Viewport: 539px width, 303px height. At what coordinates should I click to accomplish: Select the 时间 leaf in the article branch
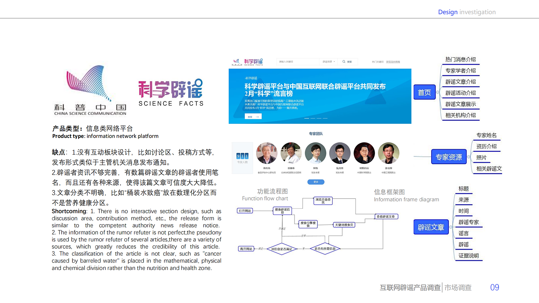464,211
